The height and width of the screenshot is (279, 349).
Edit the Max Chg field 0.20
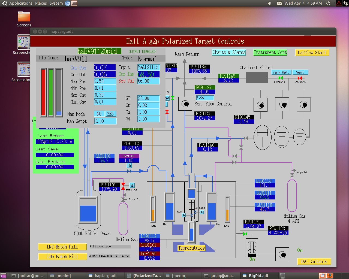click(105, 95)
